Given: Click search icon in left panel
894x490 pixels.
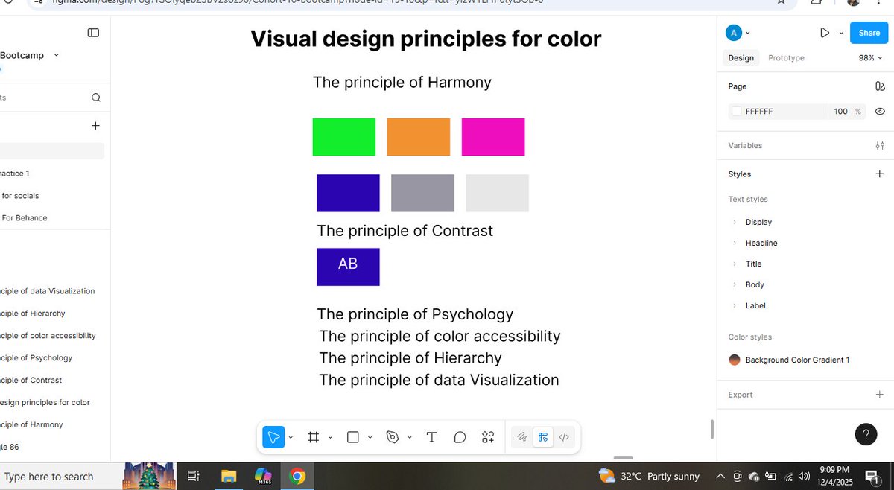Looking at the screenshot, I should (x=96, y=98).
